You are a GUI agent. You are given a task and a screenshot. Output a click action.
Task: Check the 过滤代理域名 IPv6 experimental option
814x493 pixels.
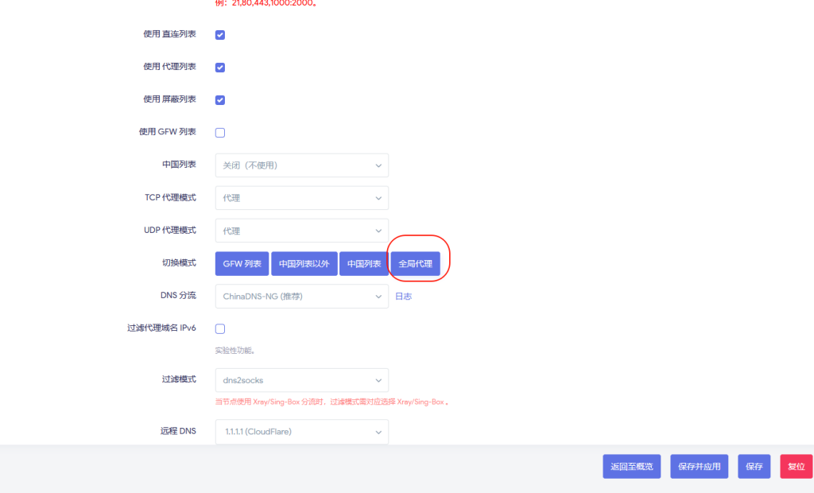tap(219, 328)
